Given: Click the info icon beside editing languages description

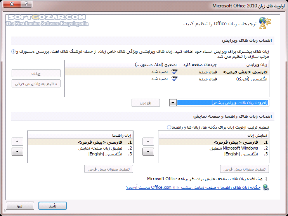Looking at the screenshot, I should click(x=14, y=51).
